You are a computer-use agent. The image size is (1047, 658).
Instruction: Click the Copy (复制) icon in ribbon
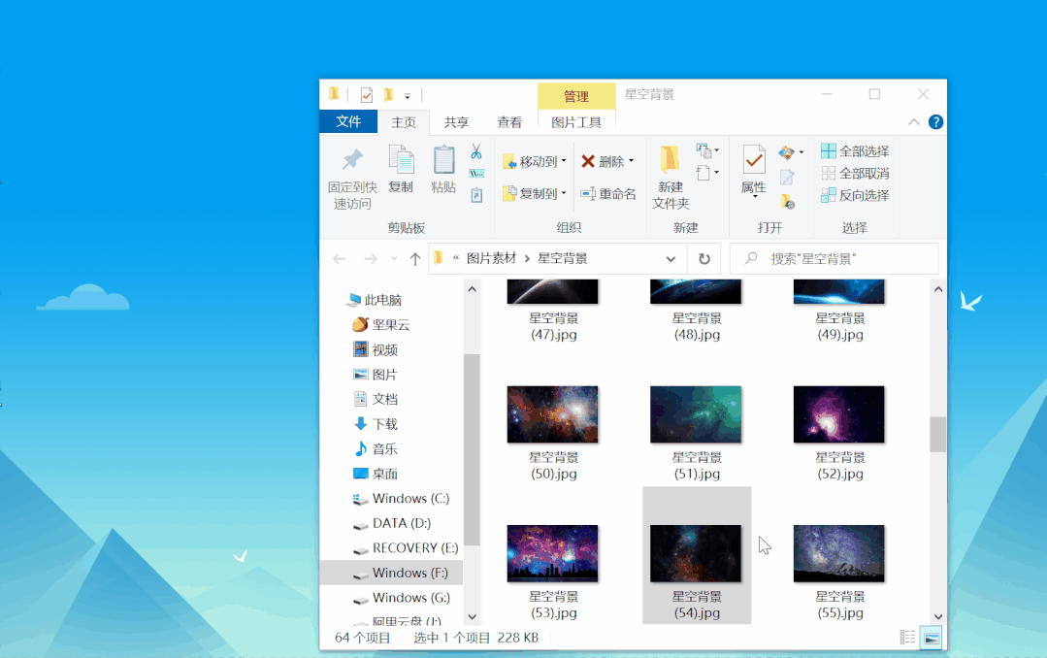coord(402,160)
